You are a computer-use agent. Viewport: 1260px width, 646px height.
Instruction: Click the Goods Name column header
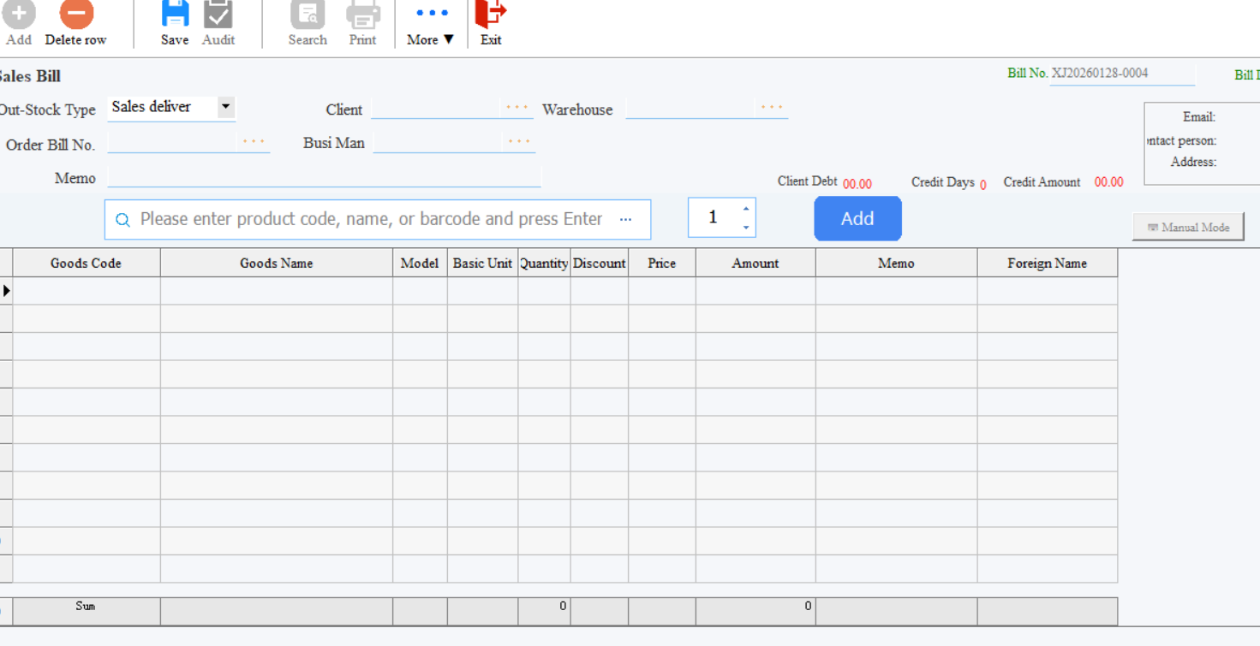[x=276, y=264]
